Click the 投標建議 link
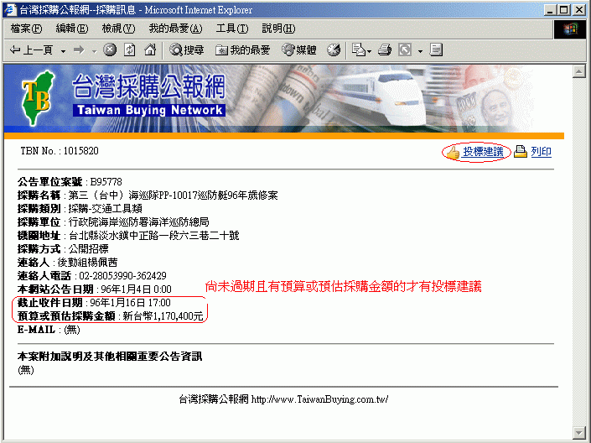This screenshot has width=591, height=443. [x=483, y=152]
